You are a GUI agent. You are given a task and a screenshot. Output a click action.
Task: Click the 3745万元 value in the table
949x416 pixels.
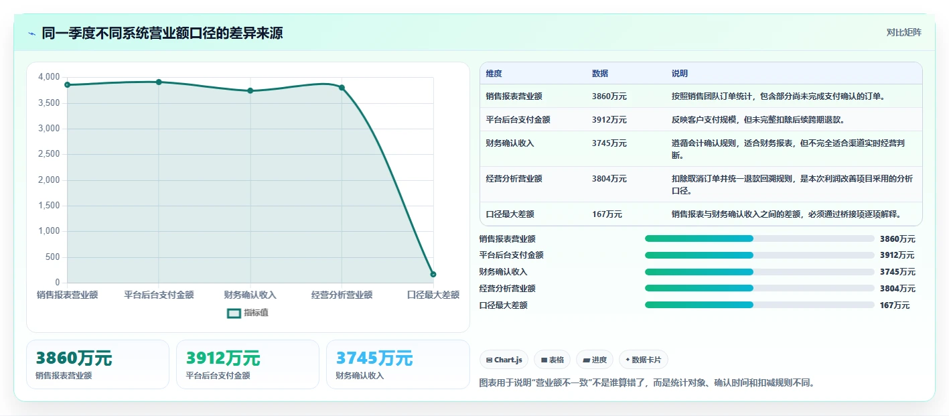tap(609, 143)
